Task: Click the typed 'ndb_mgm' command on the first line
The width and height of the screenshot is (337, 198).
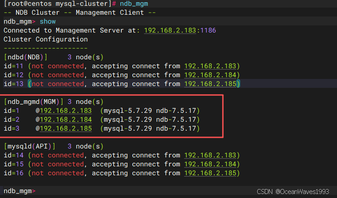Action: tap(134, 4)
